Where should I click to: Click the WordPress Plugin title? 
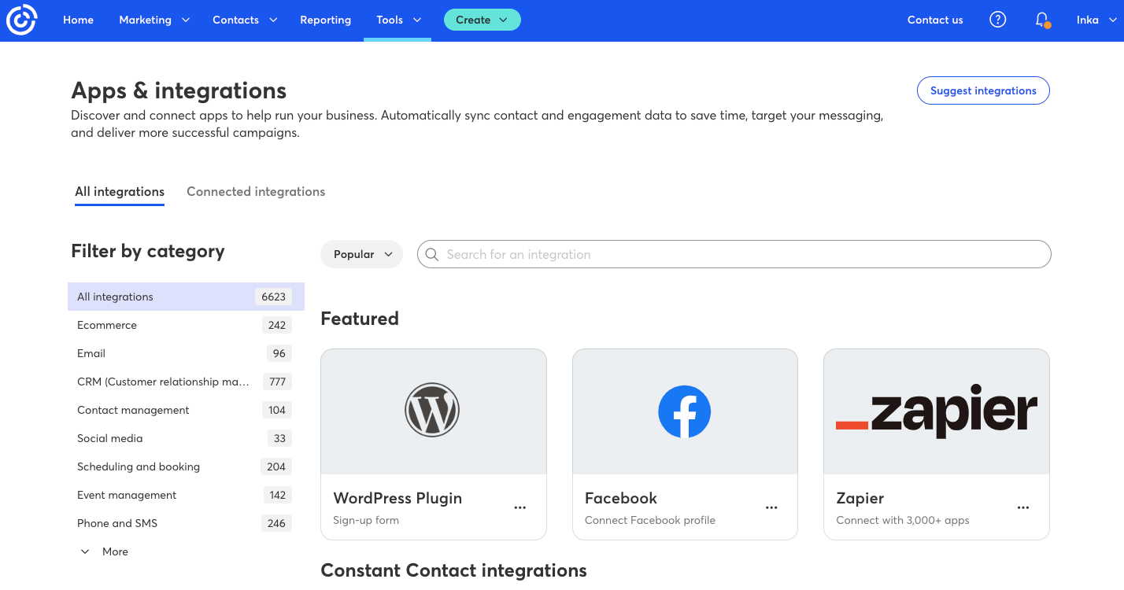point(397,498)
